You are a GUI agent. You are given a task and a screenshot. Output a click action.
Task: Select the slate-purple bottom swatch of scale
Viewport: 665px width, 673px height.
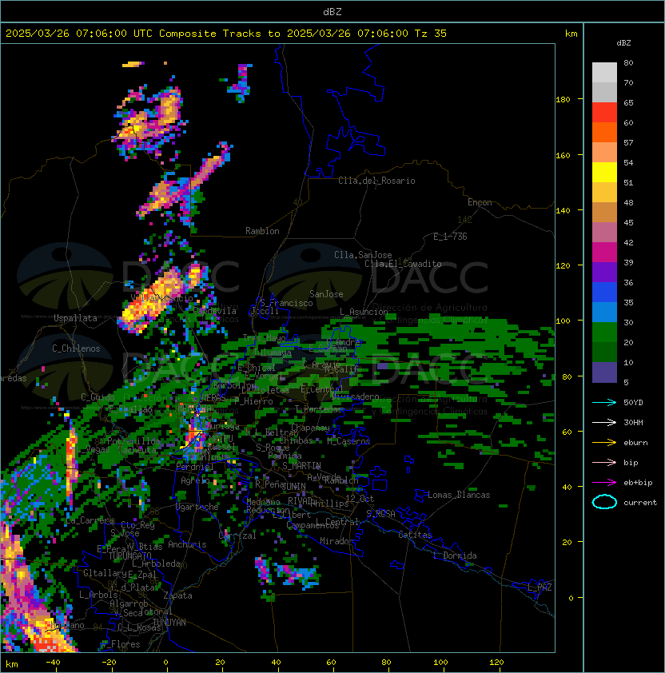coord(604,372)
